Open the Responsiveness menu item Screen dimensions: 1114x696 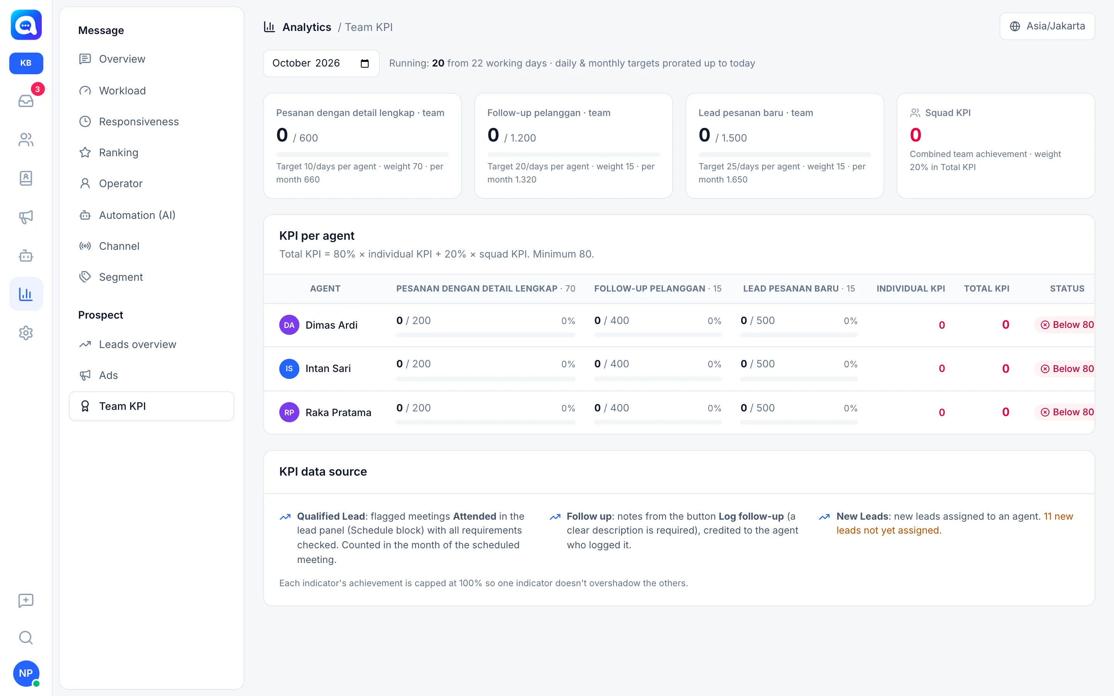coord(152,121)
